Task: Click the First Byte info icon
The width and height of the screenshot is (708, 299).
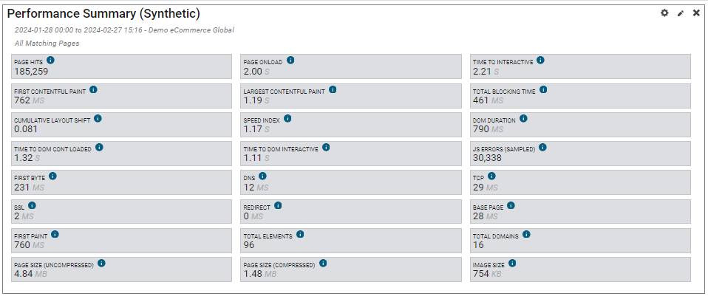Action: [52, 176]
